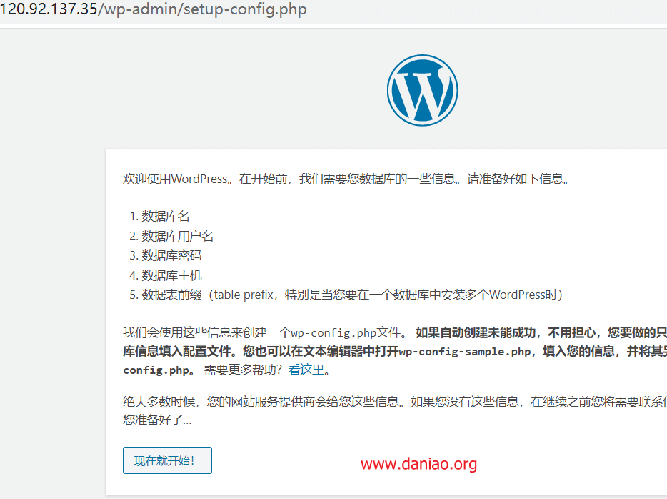Click the welcome line 欢迎使用WordPress

point(346,179)
